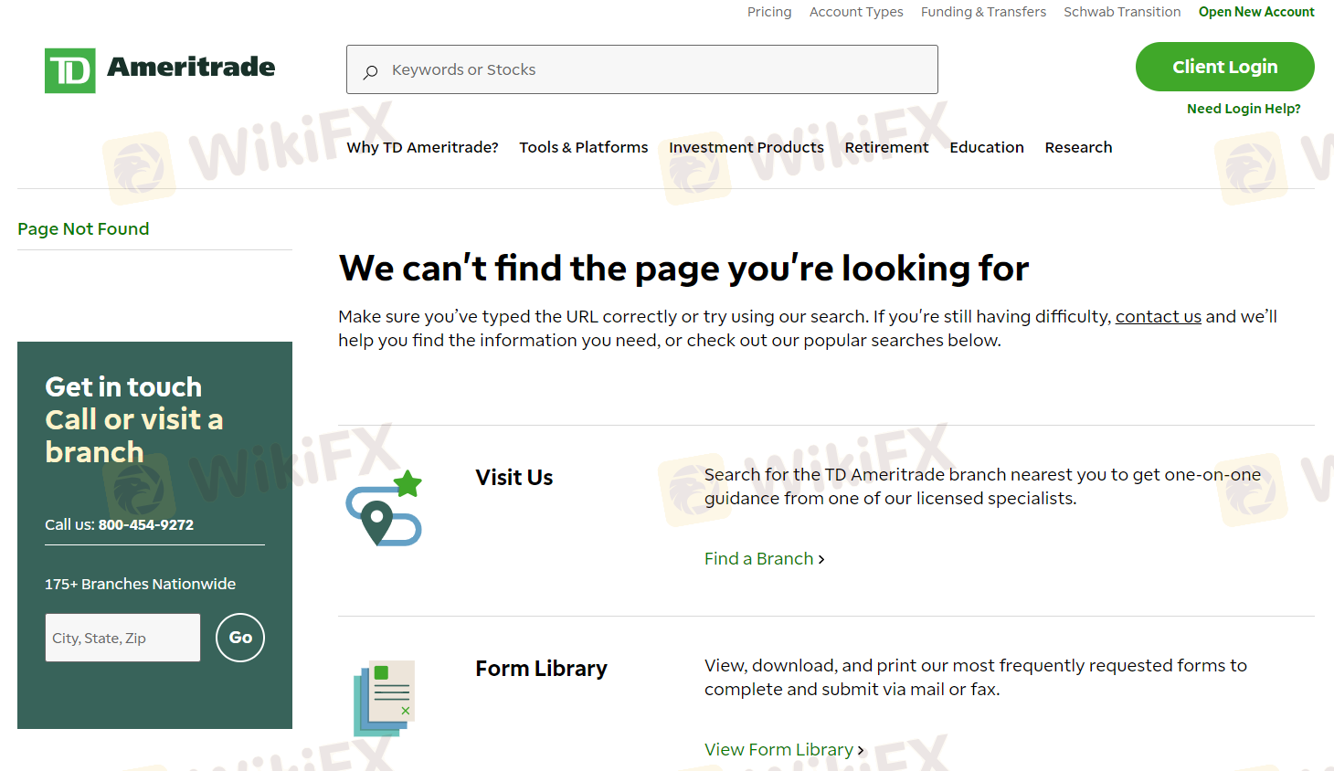
Task: Focus the City, State, Zip field
Action: click(122, 638)
